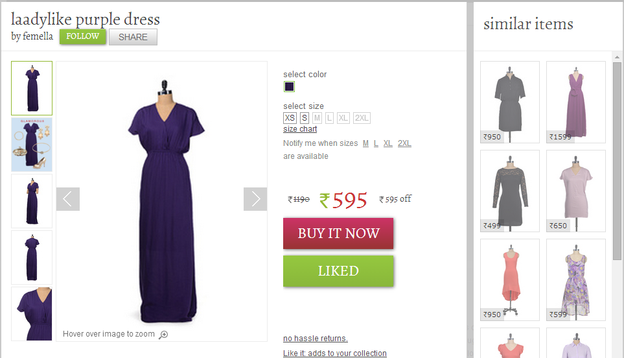Click the zoom magnifier icon under image

coord(163,335)
